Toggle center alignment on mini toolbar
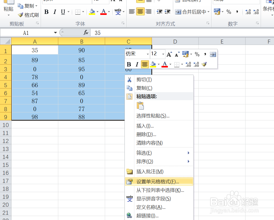Screen dimensions: 274x220 145,64
